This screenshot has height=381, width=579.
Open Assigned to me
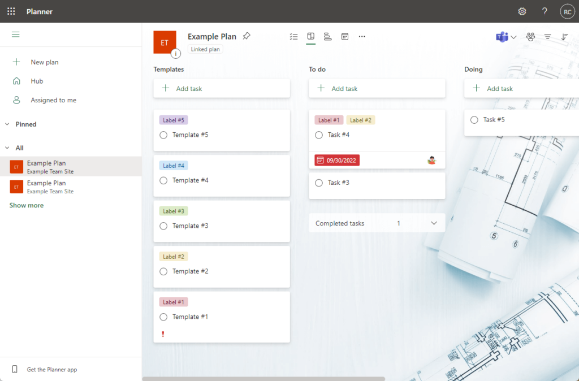coord(54,100)
